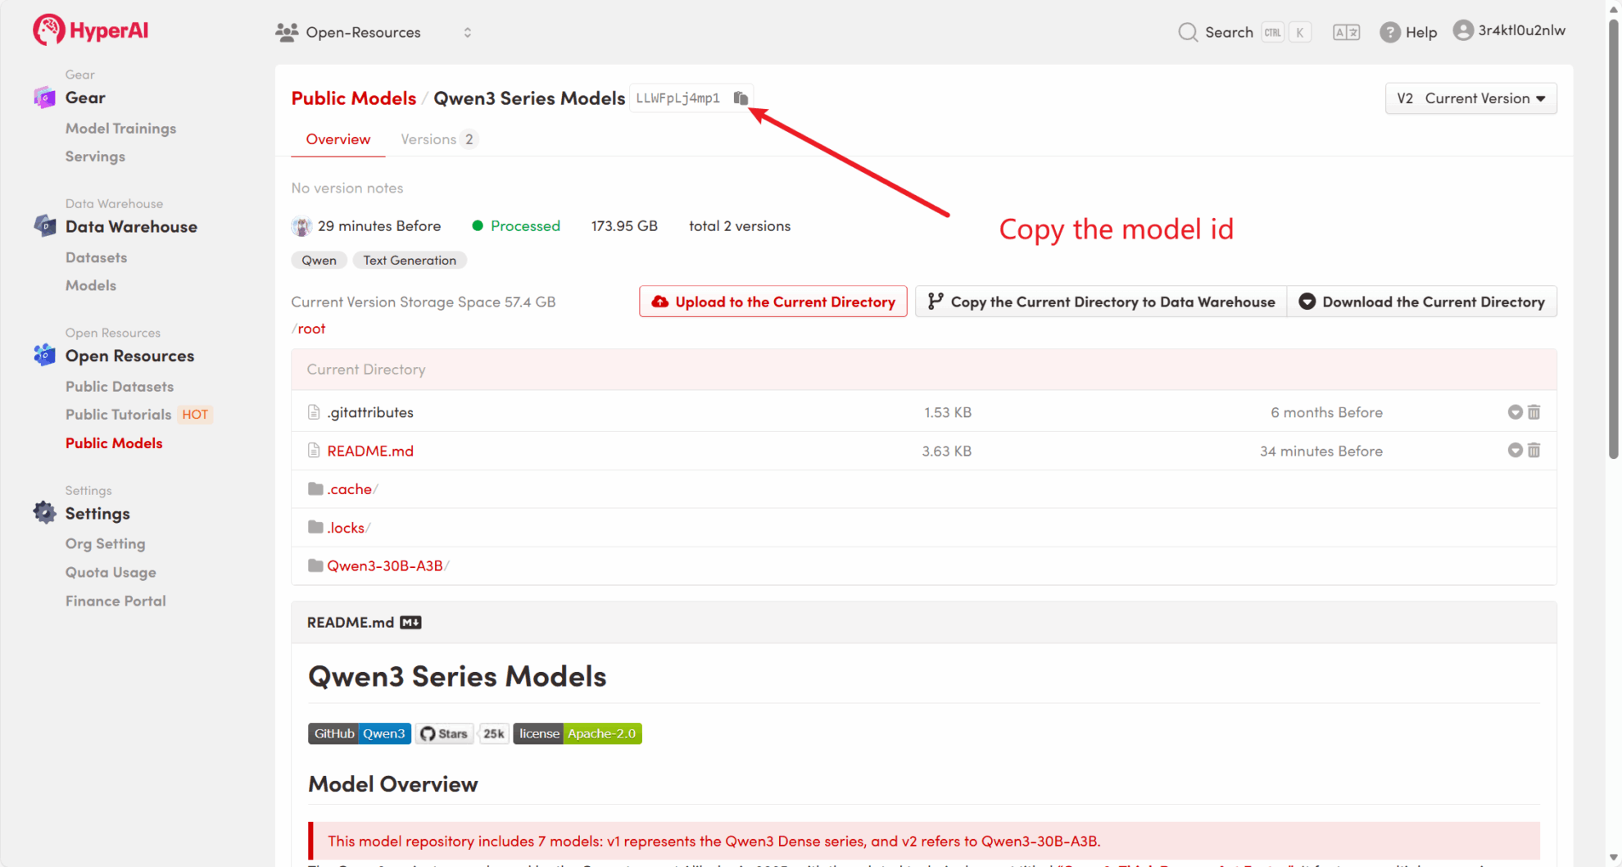The image size is (1622, 867).
Task: Download .gitattributes using its row arrow icon
Action: pos(1515,412)
